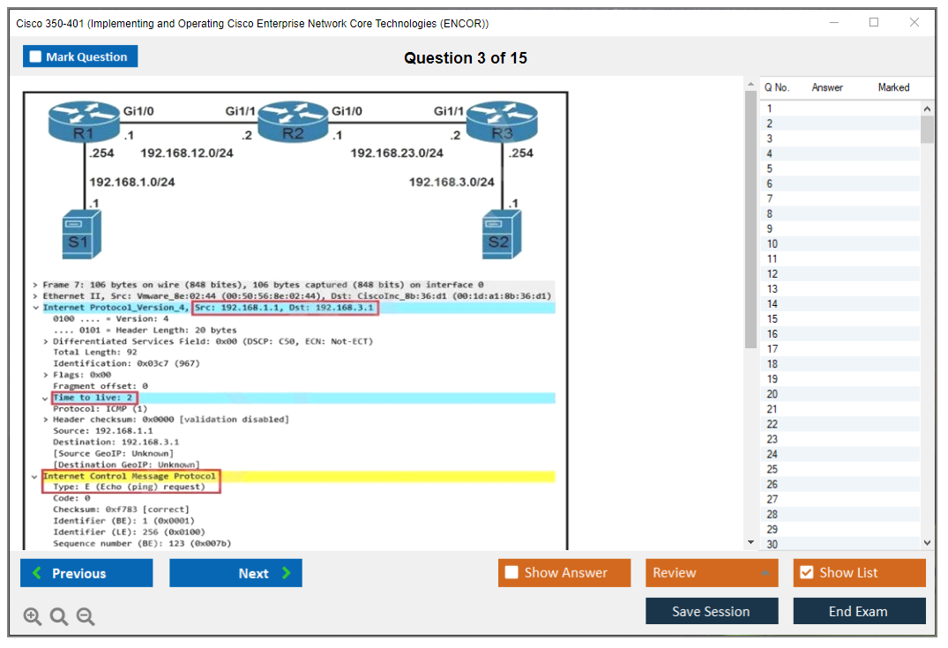Click the R2 router icon in diagram
Image resolution: width=948 pixels, height=648 pixels.
point(294,122)
